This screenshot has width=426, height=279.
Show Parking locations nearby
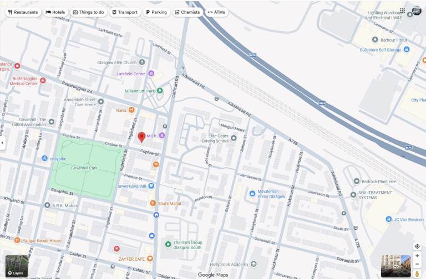click(156, 12)
